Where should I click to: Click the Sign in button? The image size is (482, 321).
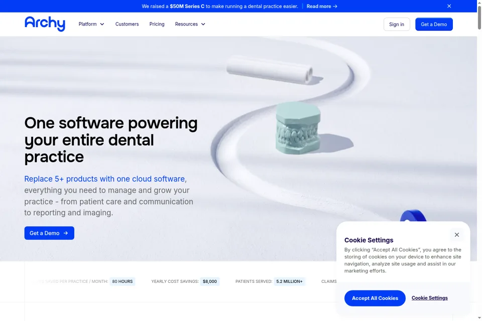click(397, 24)
